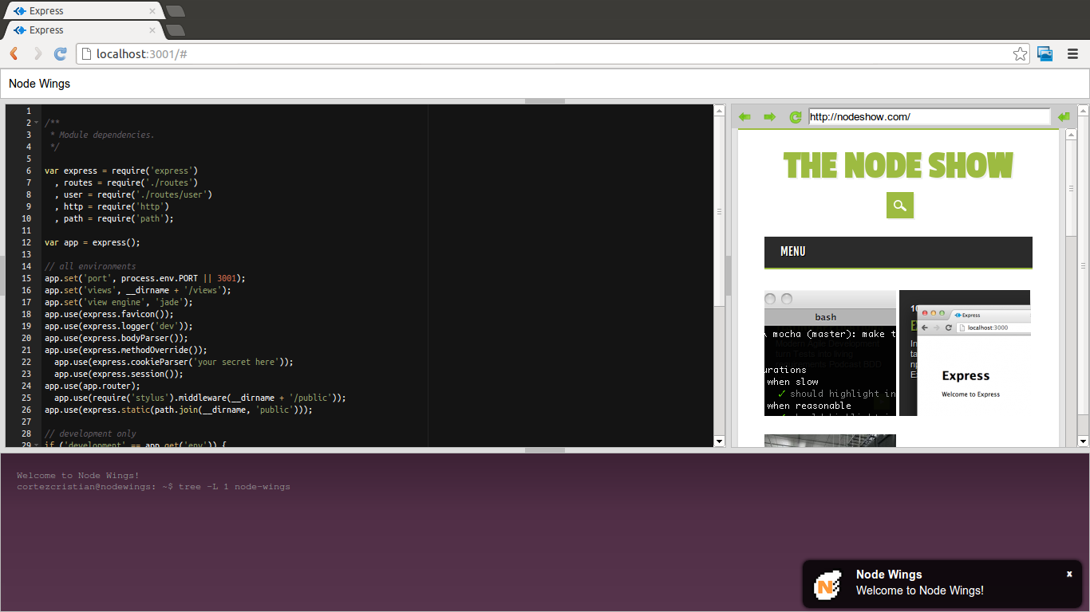This screenshot has width=1090, height=612.
Task: Click the 'Welcome to Node Wings!' terminal line
Action: pyautogui.click(x=78, y=476)
